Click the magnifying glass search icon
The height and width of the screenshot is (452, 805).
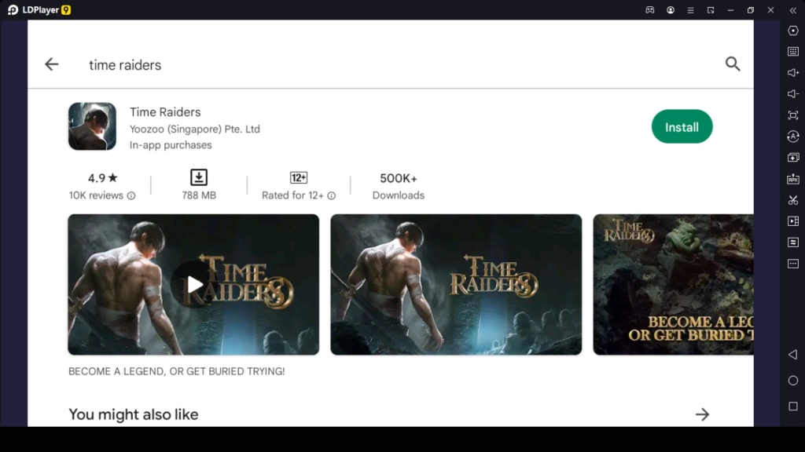click(733, 64)
